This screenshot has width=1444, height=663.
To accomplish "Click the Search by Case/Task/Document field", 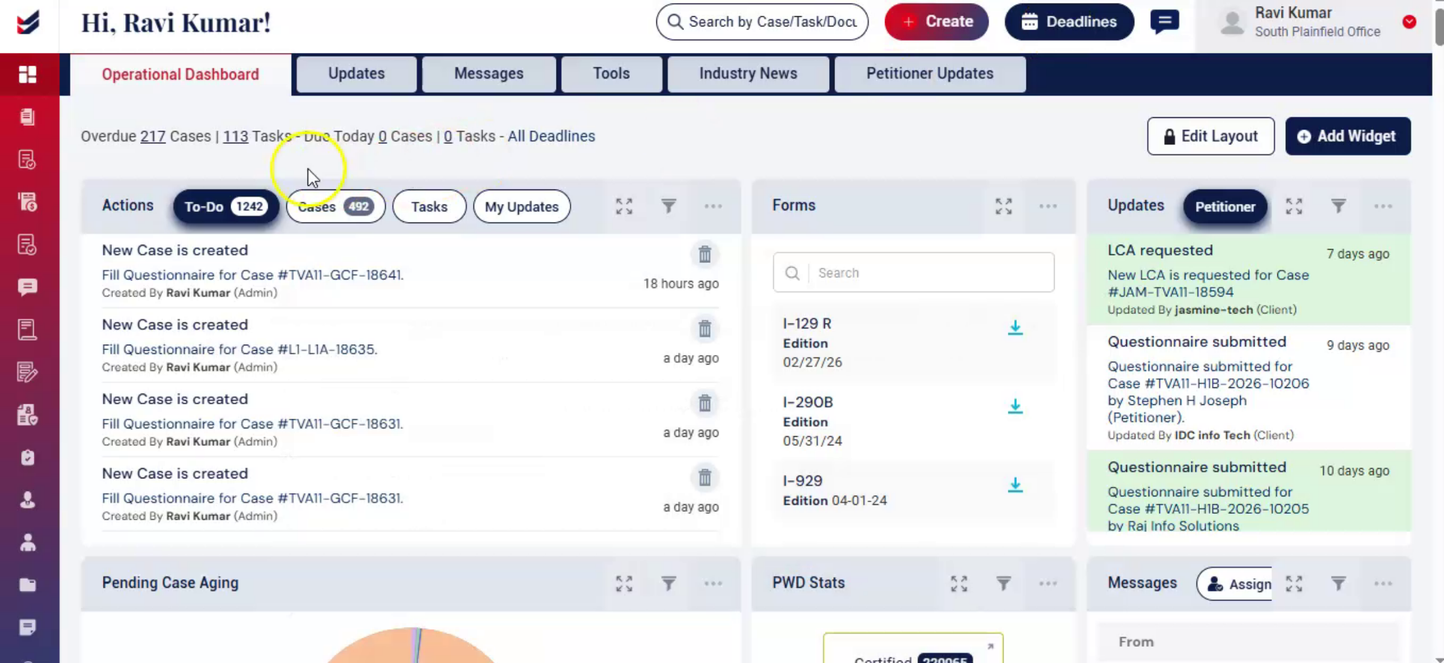I will pyautogui.click(x=762, y=22).
